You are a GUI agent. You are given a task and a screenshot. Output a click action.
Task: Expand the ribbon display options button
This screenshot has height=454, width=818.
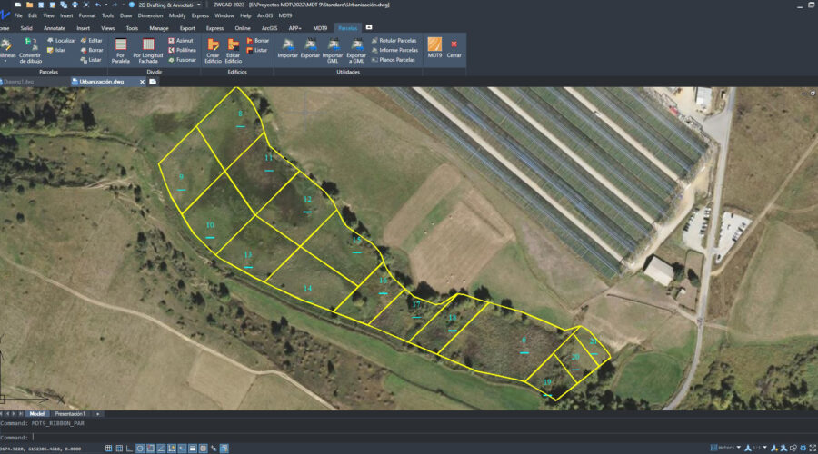(x=369, y=27)
